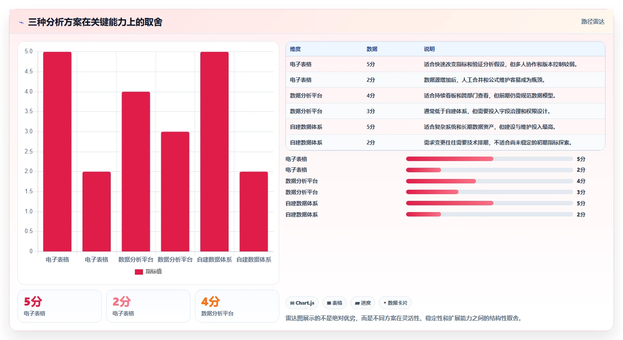The height and width of the screenshot is (340, 623).
Task: Click the 1.5 tick on the chart's y-axis
Action: 29,191
